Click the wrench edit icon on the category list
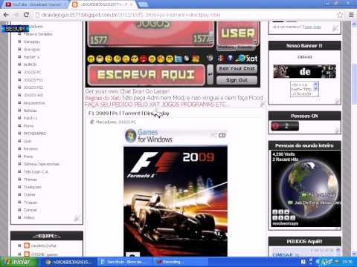 point(77,218)
